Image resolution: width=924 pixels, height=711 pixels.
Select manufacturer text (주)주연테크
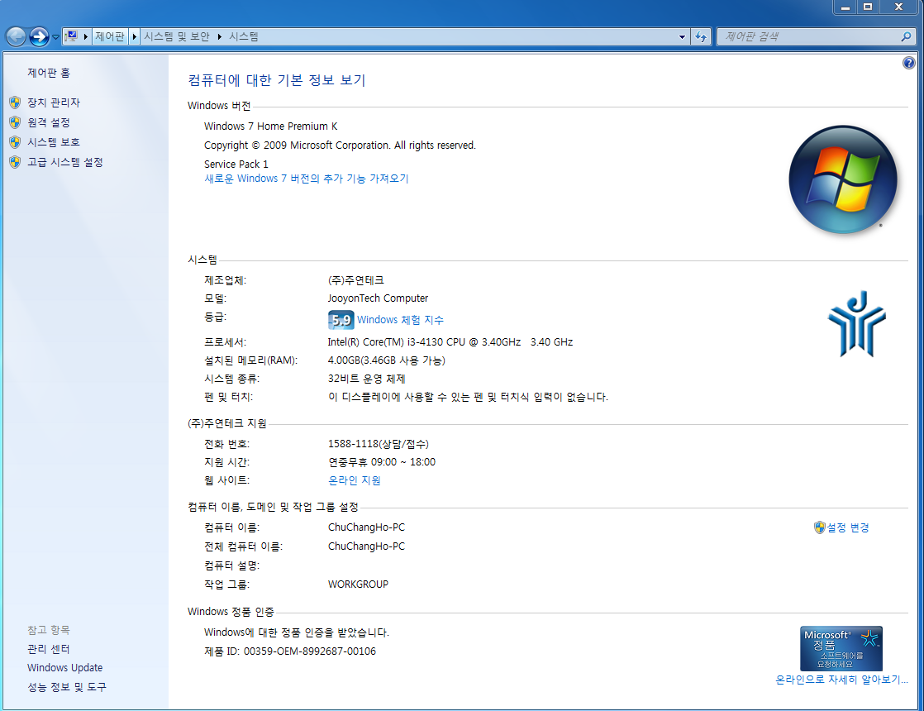[356, 280]
